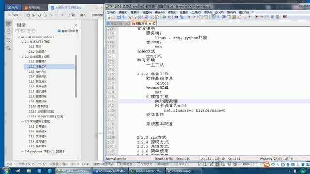Open WPS 开始 ribbon tab
Image resolution: width=310 pixels, height=174 pixels.
coord(72,15)
